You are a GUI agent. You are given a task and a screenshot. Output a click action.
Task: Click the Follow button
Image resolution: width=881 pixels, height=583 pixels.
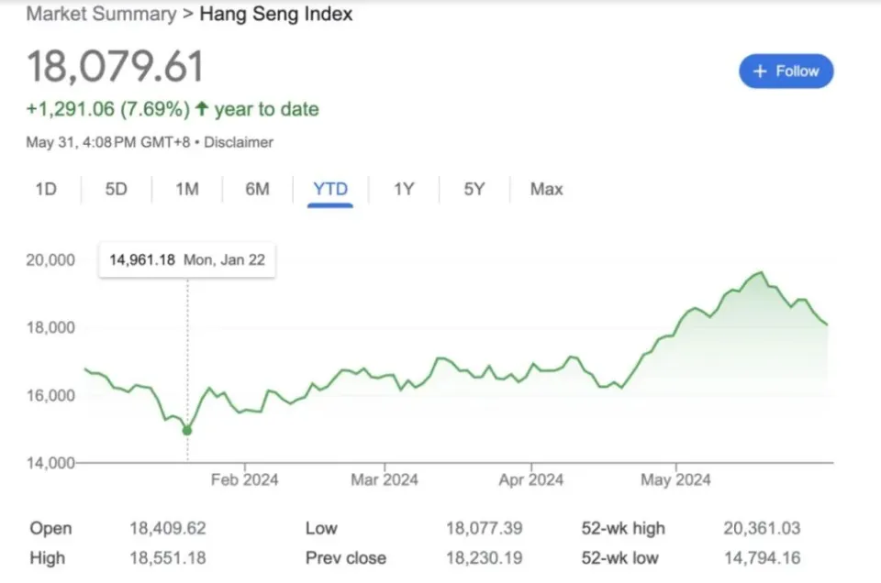click(786, 71)
